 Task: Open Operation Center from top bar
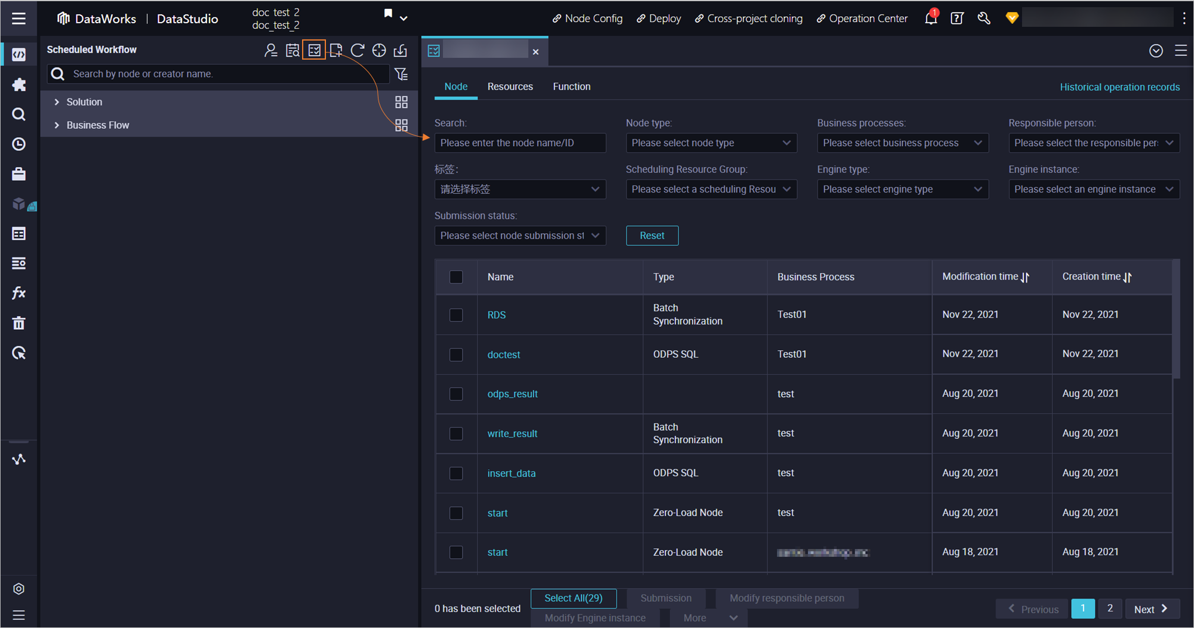point(861,18)
